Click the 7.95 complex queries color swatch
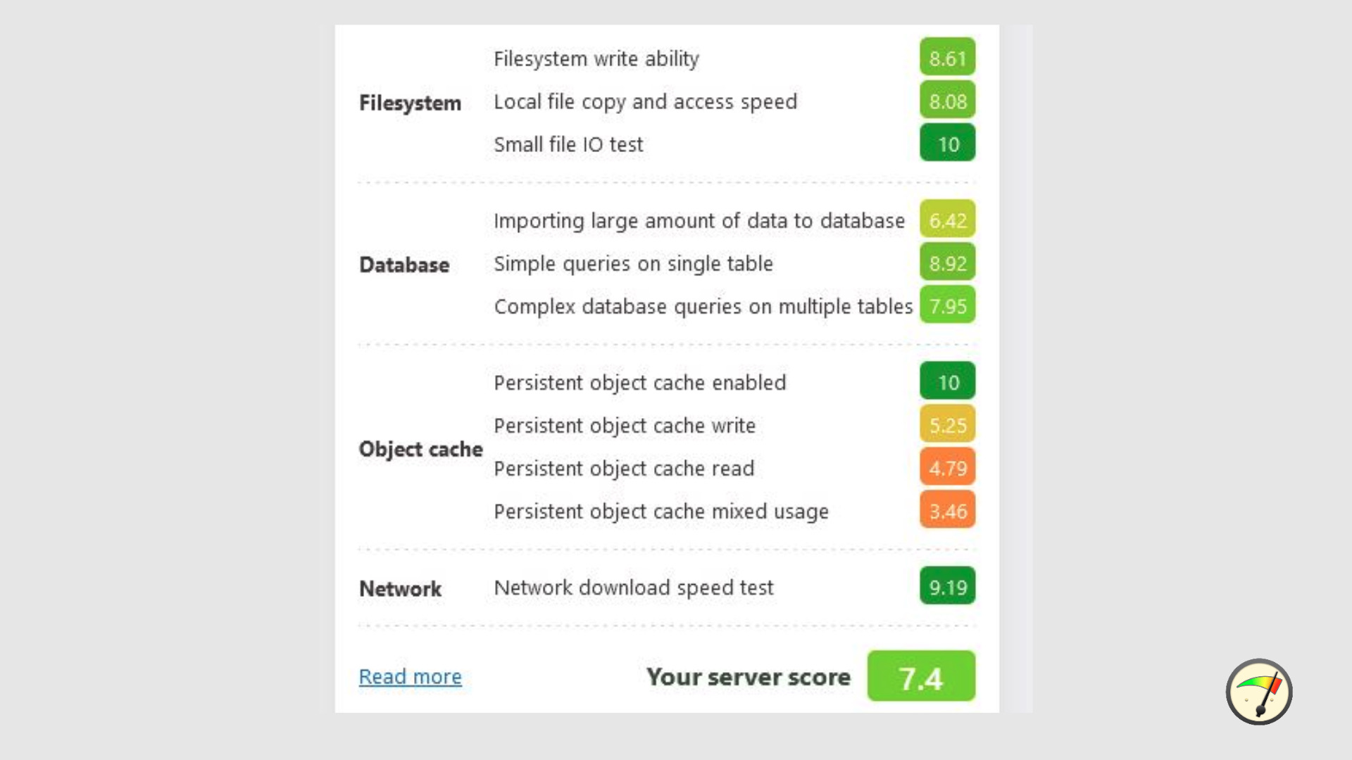The width and height of the screenshot is (1352, 760). point(947,305)
